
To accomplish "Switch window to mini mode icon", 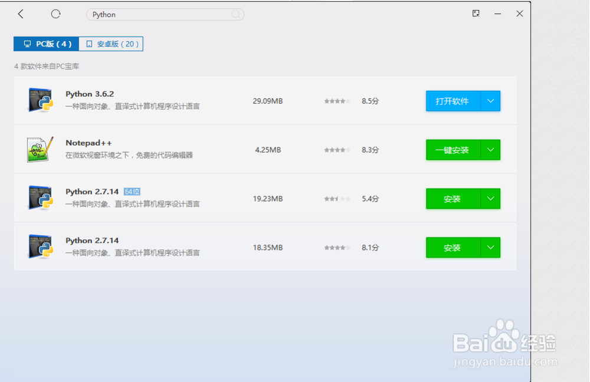I will 476,14.
